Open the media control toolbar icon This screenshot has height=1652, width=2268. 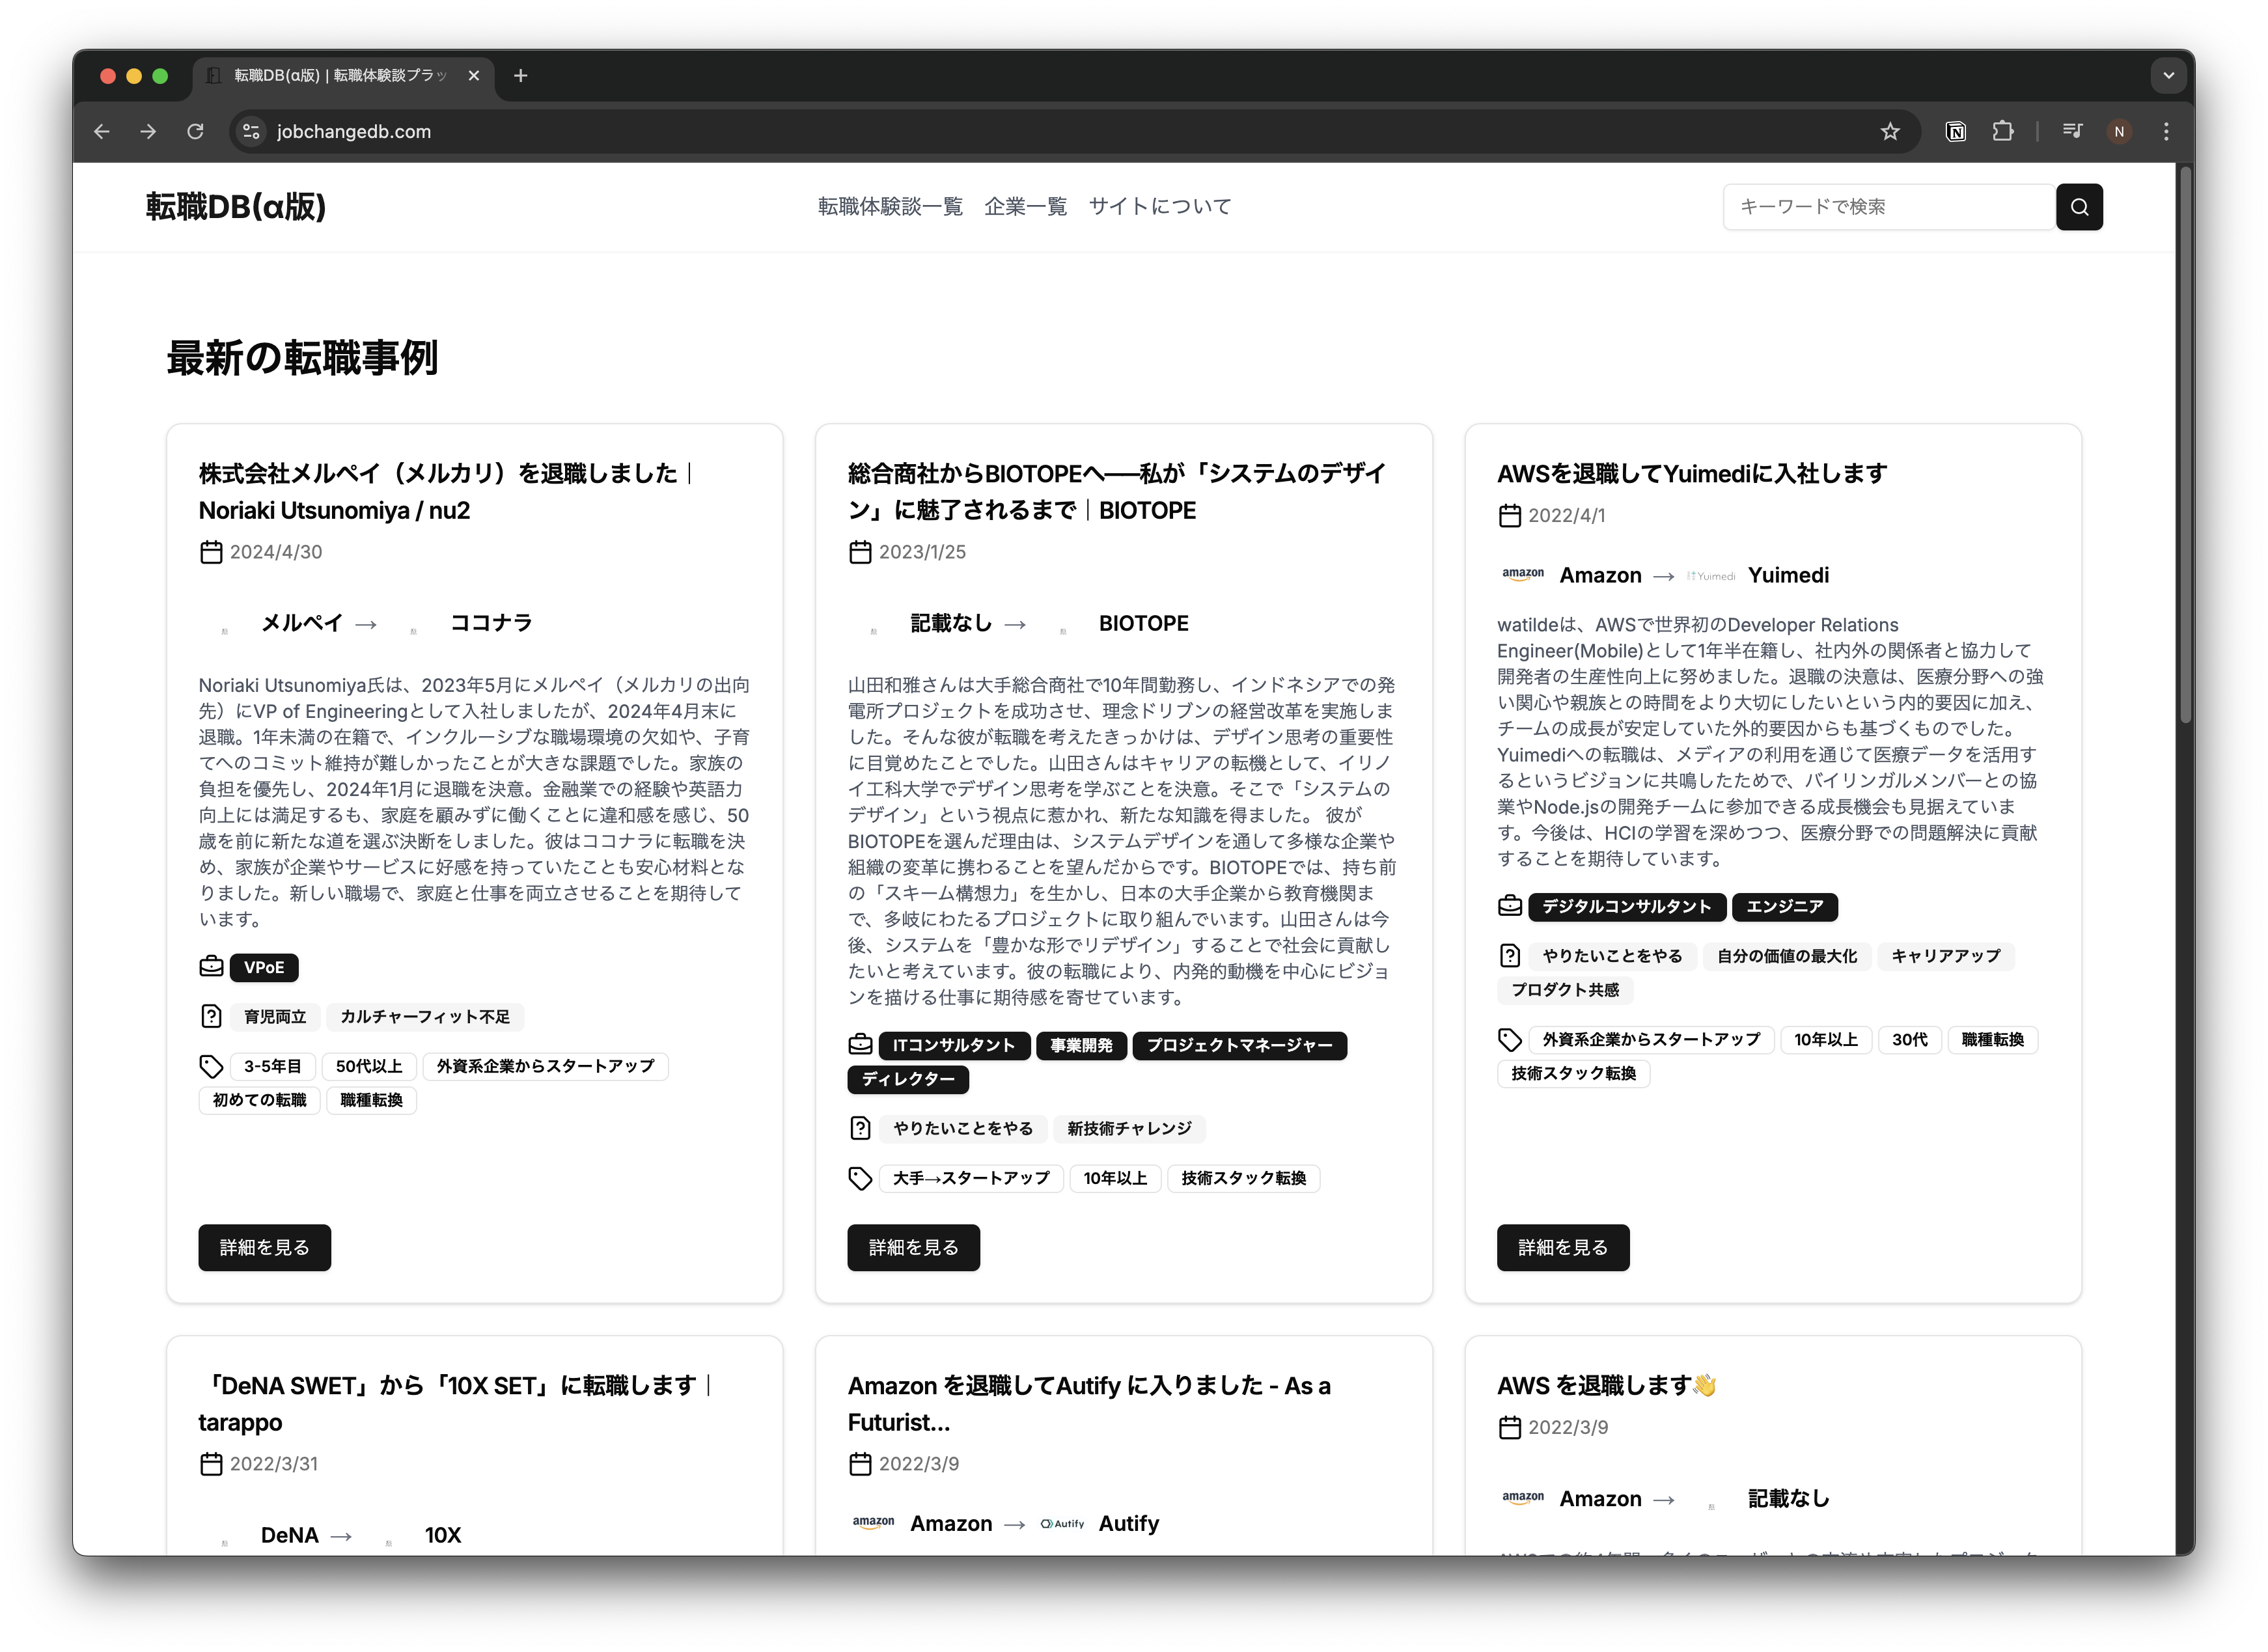(2072, 132)
